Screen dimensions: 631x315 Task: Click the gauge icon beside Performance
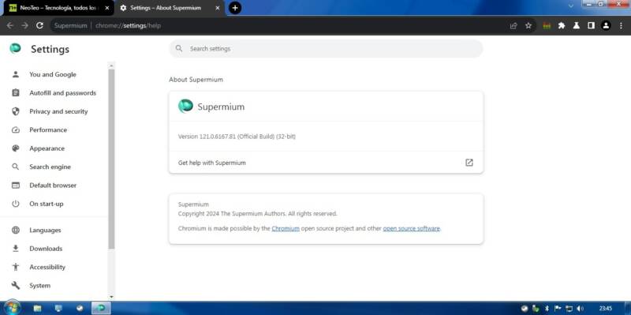16,130
